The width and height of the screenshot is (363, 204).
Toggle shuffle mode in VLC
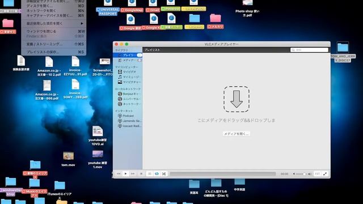164,174
